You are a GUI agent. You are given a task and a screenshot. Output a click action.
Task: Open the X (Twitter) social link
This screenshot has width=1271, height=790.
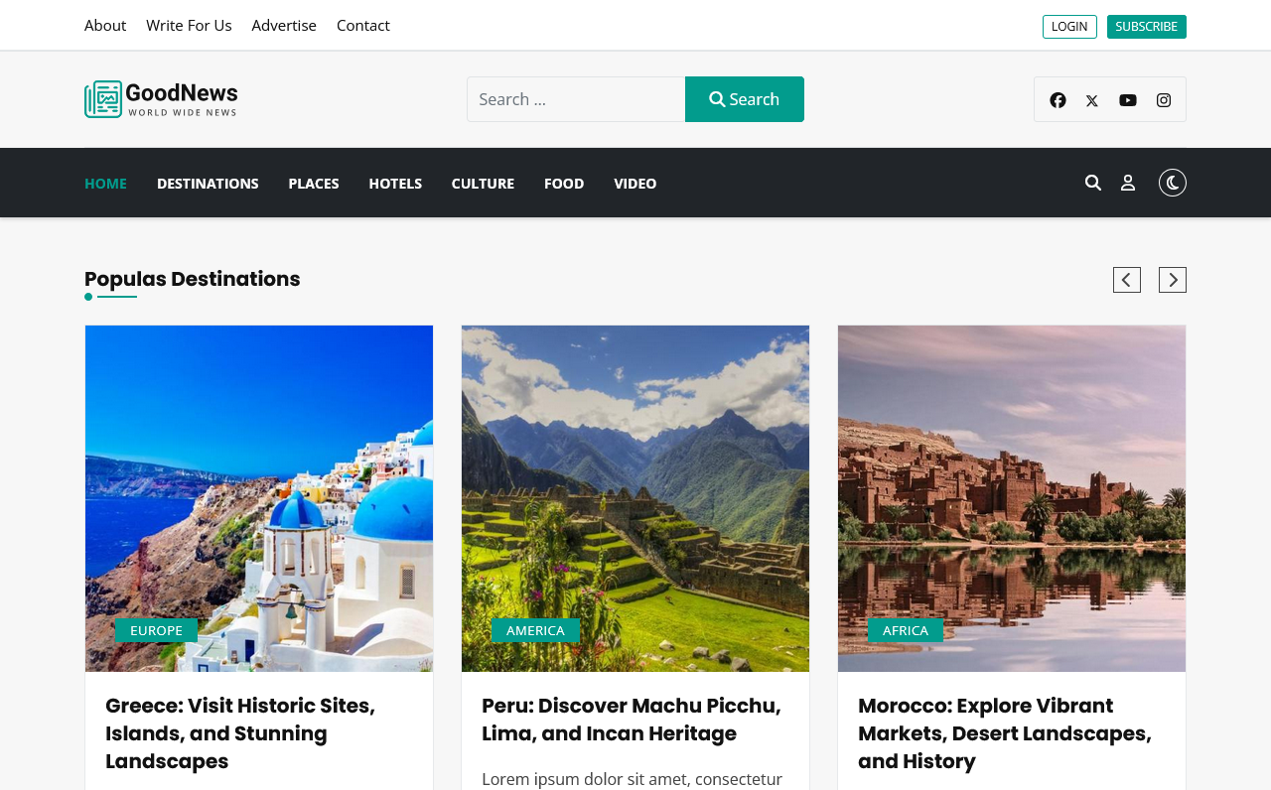[x=1092, y=100]
